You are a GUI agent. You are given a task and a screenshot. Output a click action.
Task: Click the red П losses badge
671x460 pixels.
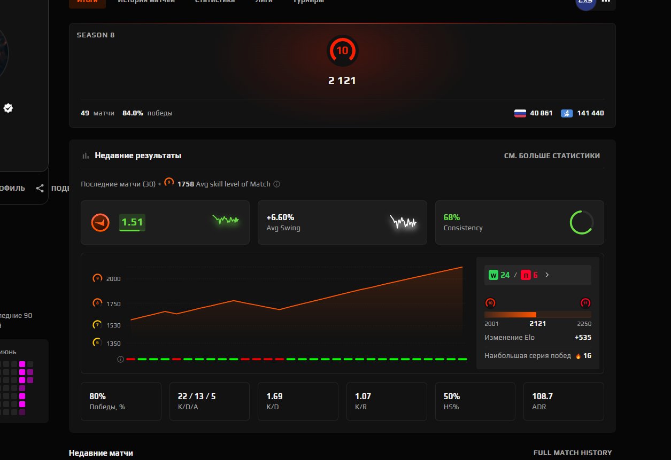pyautogui.click(x=526, y=275)
